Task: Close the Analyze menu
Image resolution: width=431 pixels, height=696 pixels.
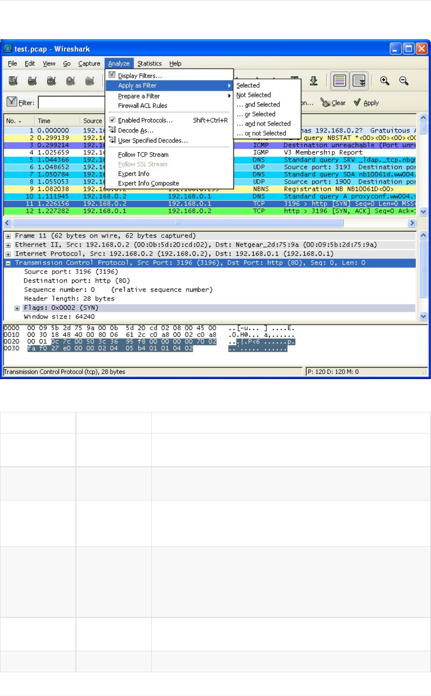Action: (x=119, y=63)
